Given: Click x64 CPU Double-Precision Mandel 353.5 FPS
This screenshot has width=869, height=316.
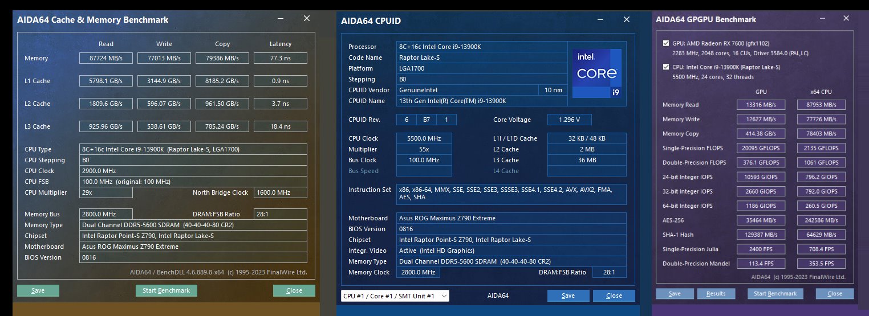Looking at the screenshot, I should tap(822, 264).
